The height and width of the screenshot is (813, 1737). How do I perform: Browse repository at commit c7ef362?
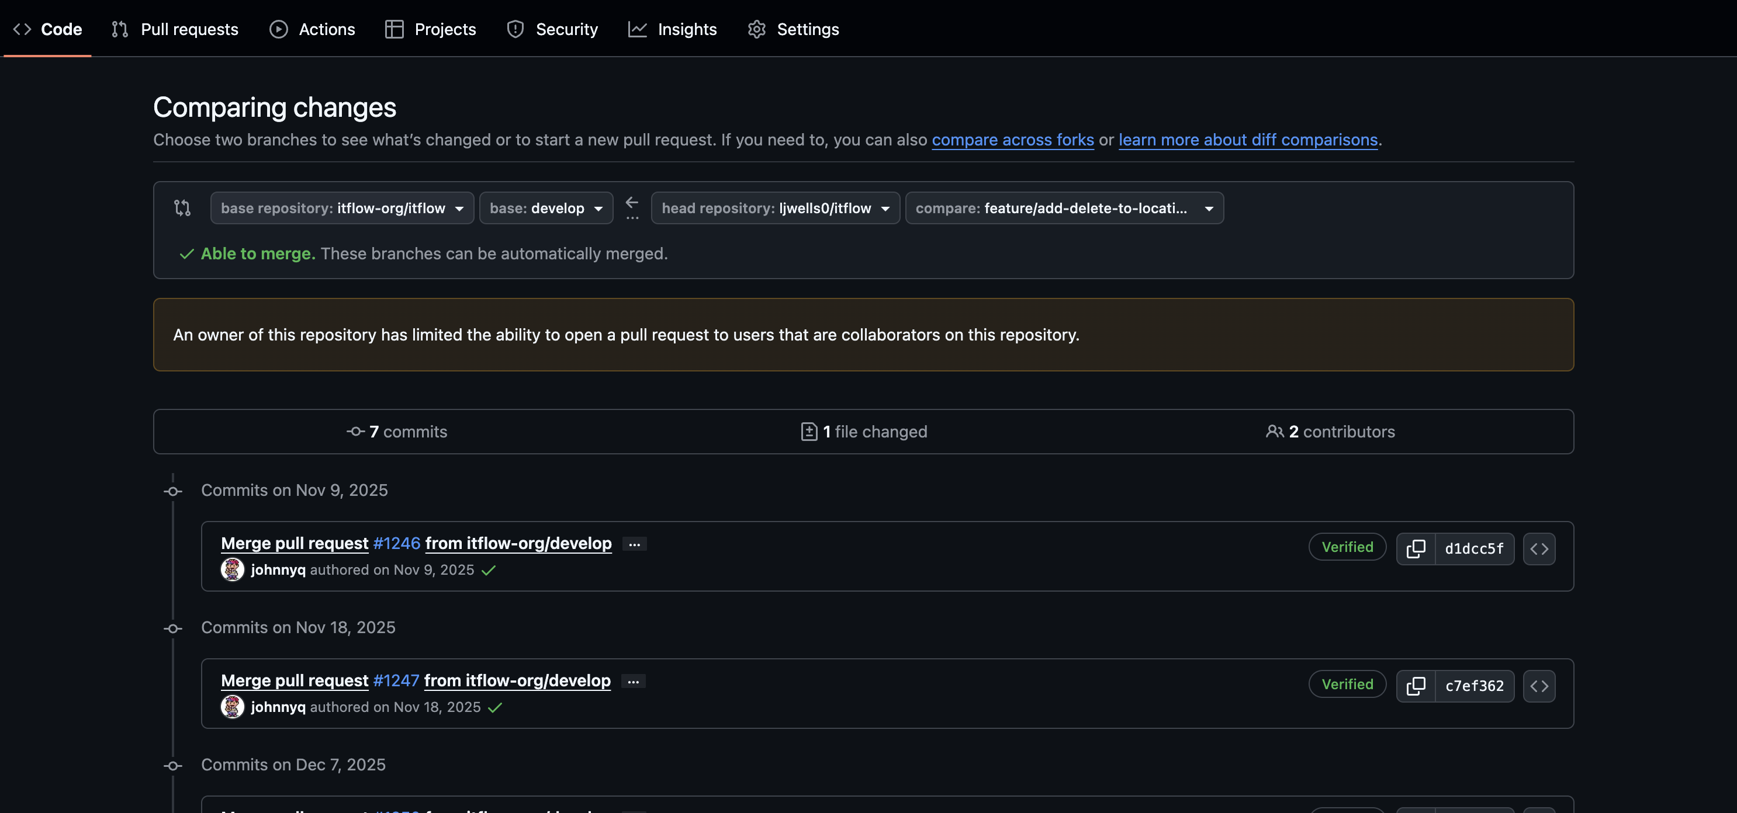pos(1539,686)
